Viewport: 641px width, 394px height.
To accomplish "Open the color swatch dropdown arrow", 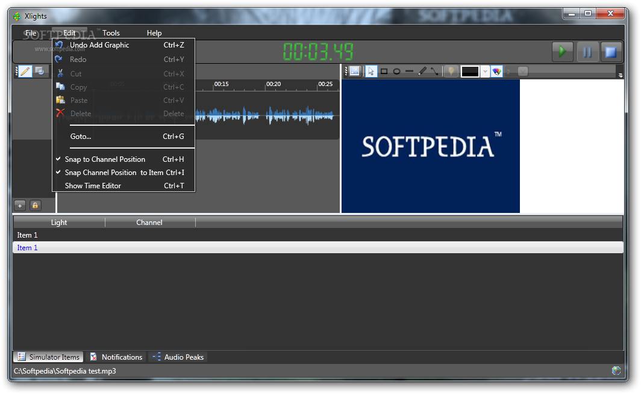I will tap(485, 72).
